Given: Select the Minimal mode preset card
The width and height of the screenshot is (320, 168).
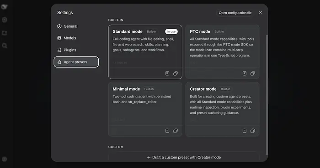Looking at the screenshot, I should click(x=145, y=109).
